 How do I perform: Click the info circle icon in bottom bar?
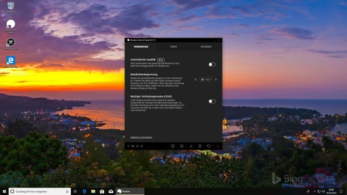(x=200, y=146)
